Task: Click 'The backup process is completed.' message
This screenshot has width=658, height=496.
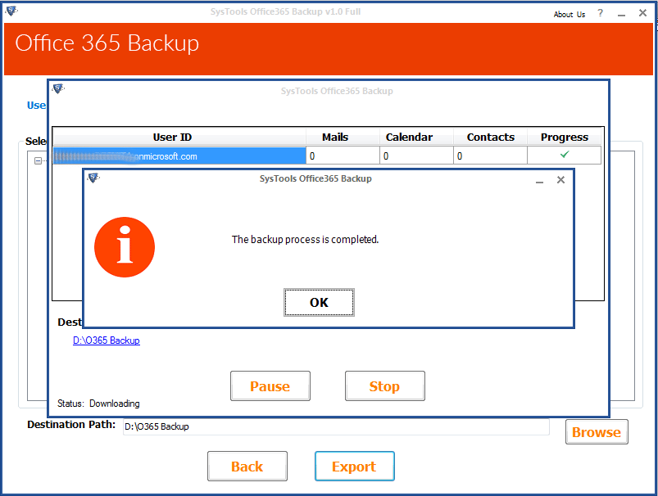Action: [x=305, y=239]
